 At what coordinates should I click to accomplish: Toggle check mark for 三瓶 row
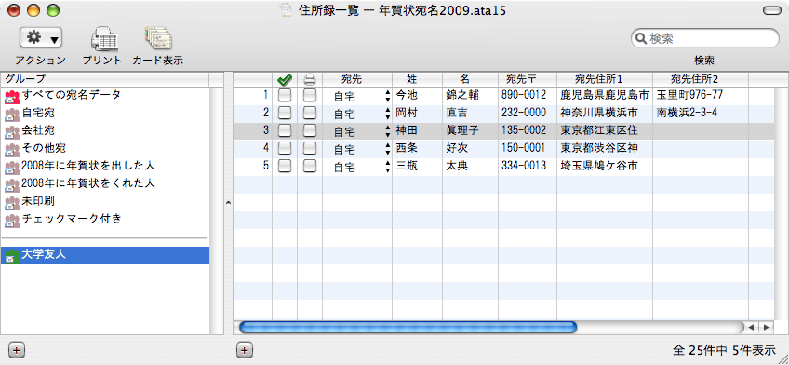coord(285,166)
